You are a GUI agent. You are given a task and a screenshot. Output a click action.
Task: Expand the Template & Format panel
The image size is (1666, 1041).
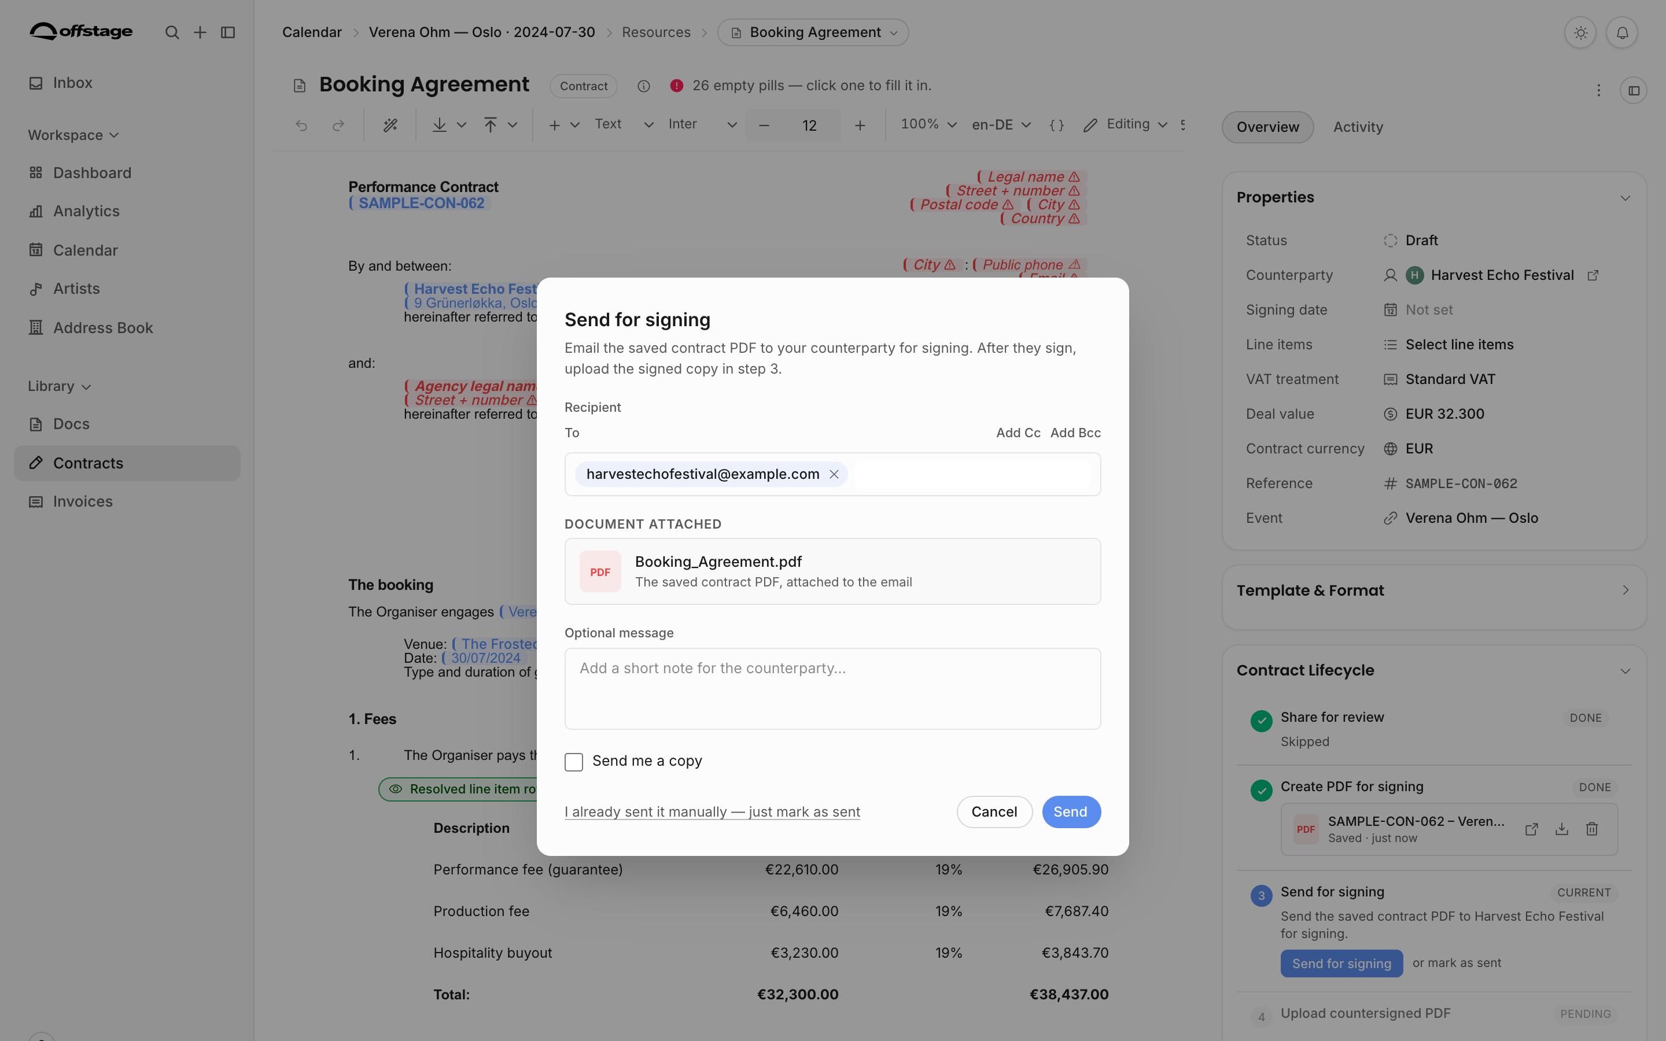pos(1626,590)
